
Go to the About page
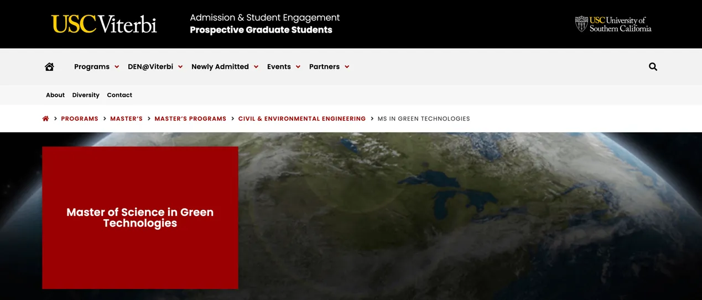point(55,95)
